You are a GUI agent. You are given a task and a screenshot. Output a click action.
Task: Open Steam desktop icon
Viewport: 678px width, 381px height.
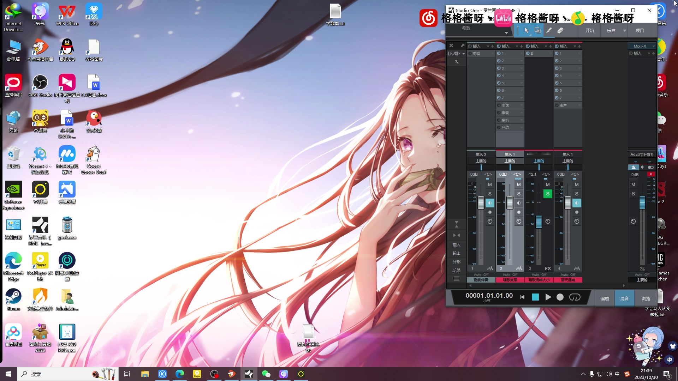coord(13,300)
